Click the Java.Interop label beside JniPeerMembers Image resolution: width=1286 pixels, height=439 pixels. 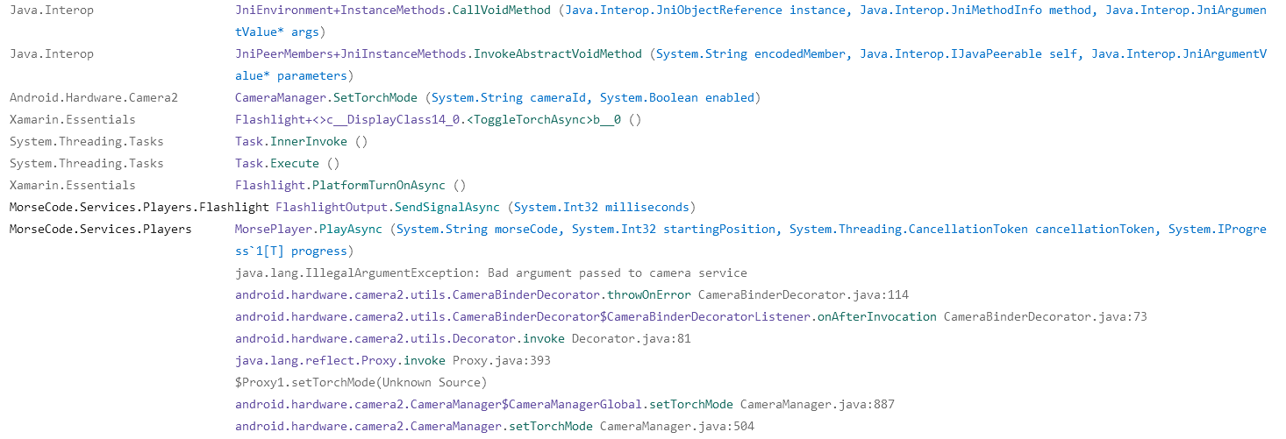pyautogui.click(x=52, y=53)
